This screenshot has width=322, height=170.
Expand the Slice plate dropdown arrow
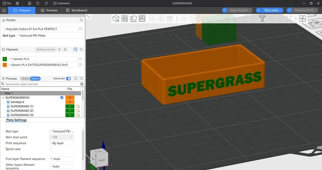coord(258,10)
